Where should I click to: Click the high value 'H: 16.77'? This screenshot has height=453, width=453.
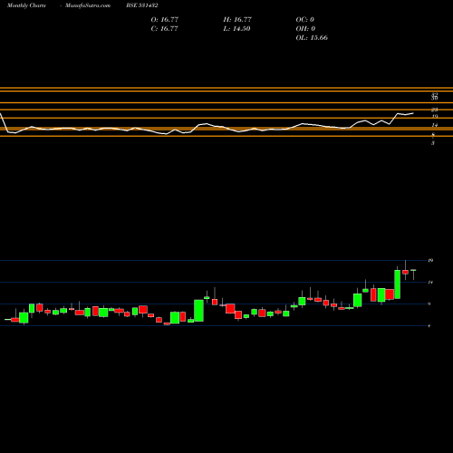tap(237, 20)
